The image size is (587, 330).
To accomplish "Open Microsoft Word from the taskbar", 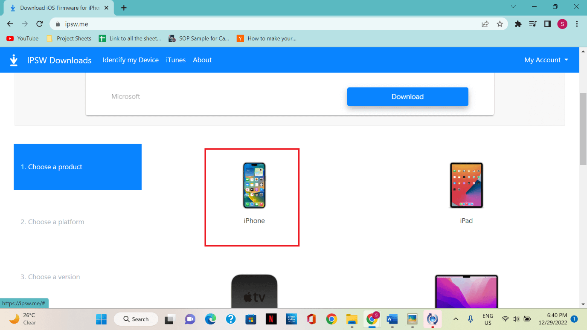I will point(392,319).
